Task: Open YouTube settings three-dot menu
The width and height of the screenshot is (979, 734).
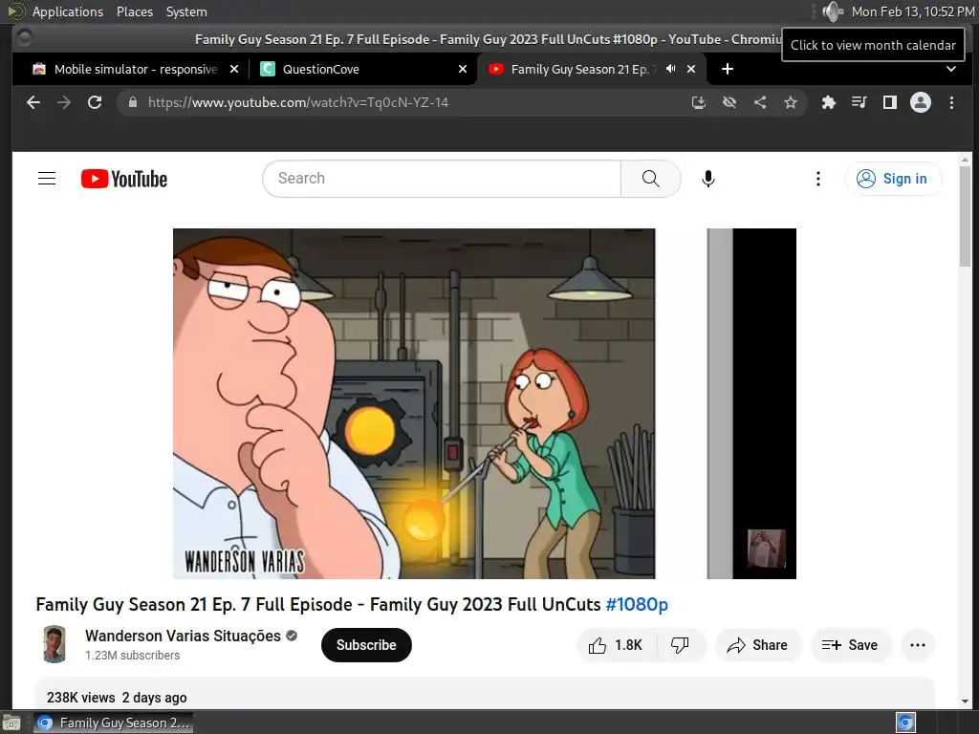Action: coord(818,179)
